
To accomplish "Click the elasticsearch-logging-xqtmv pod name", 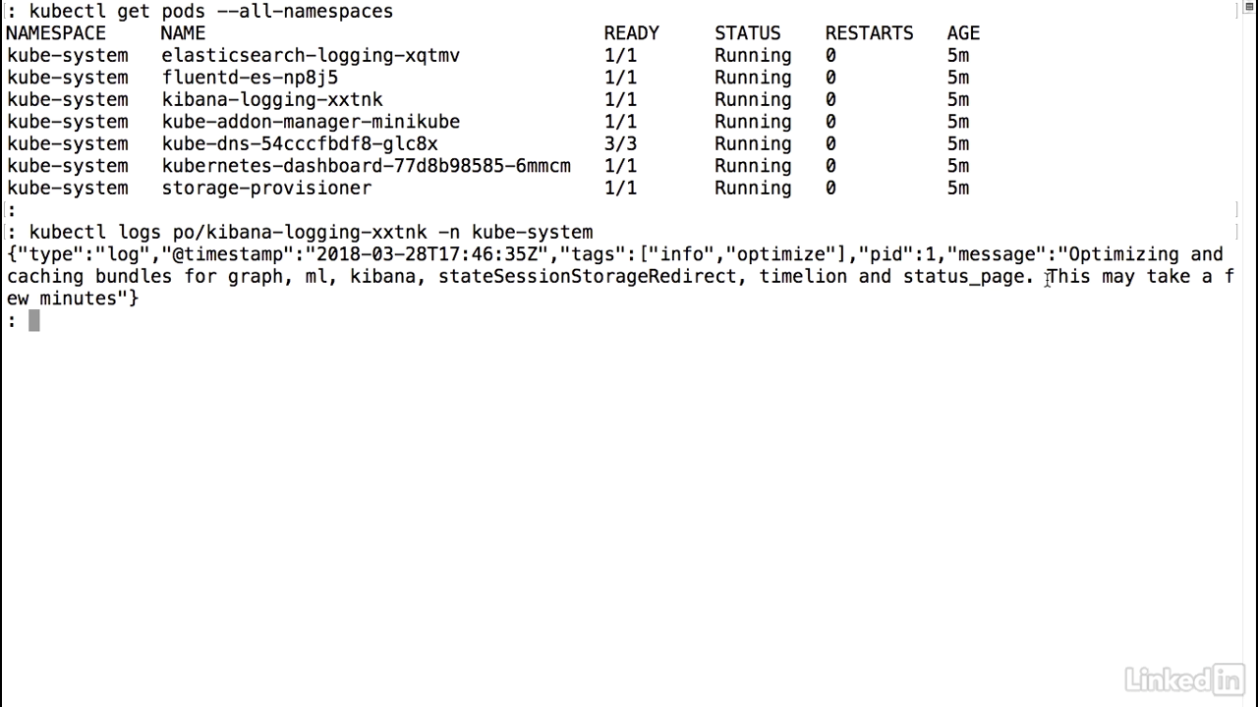I will point(311,56).
